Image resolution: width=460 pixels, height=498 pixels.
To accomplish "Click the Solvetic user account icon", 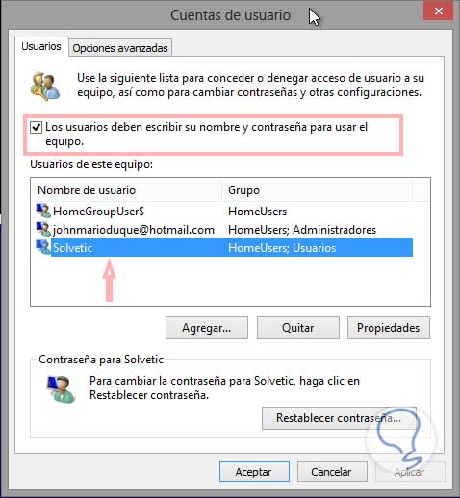I will [x=43, y=248].
